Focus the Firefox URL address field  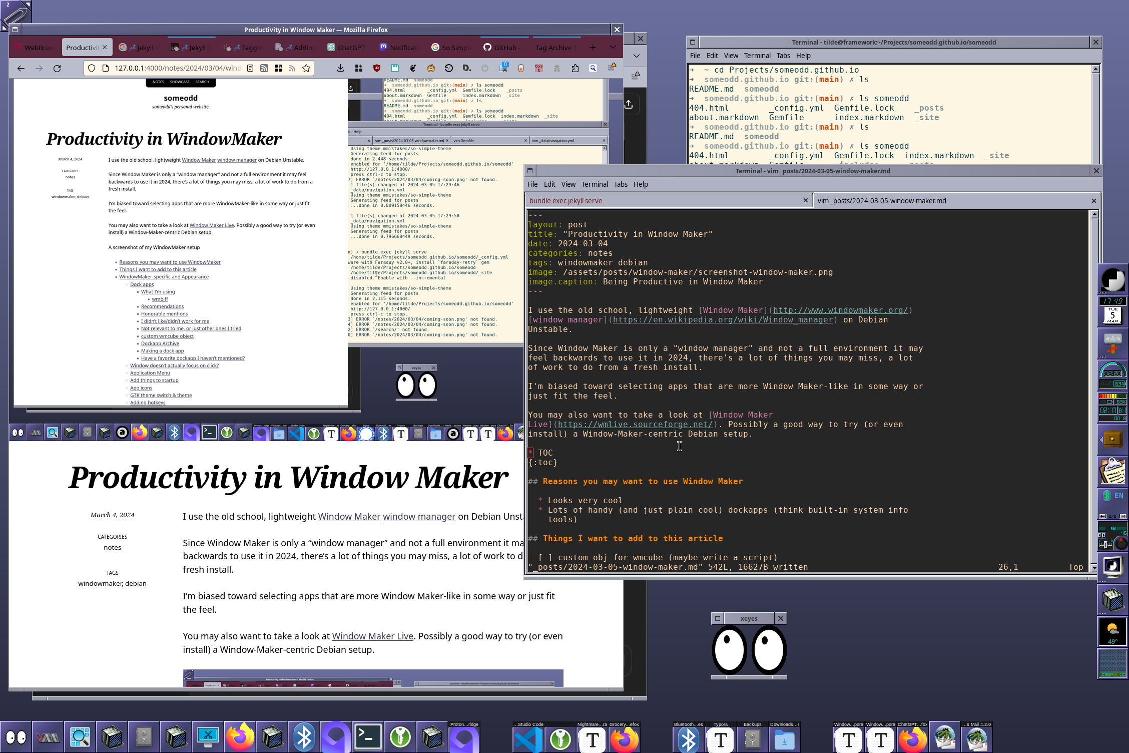coord(177,68)
